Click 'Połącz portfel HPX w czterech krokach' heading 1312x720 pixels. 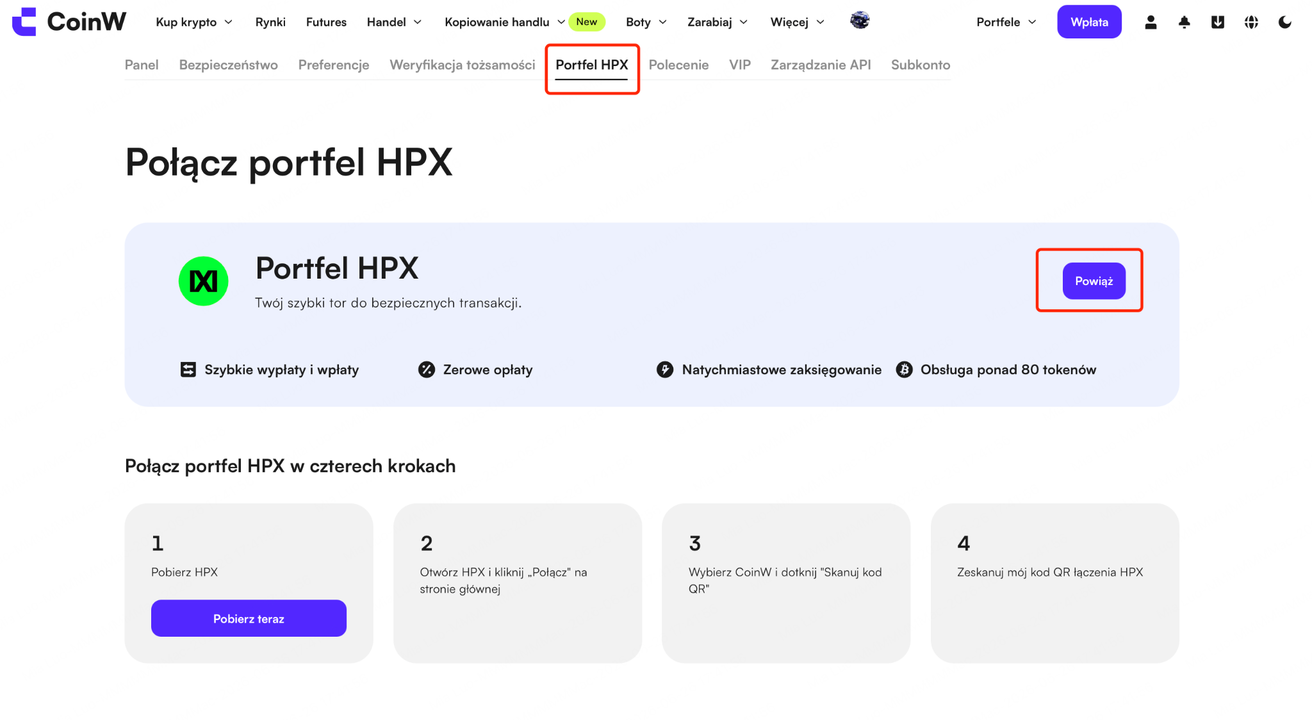(x=290, y=466)
